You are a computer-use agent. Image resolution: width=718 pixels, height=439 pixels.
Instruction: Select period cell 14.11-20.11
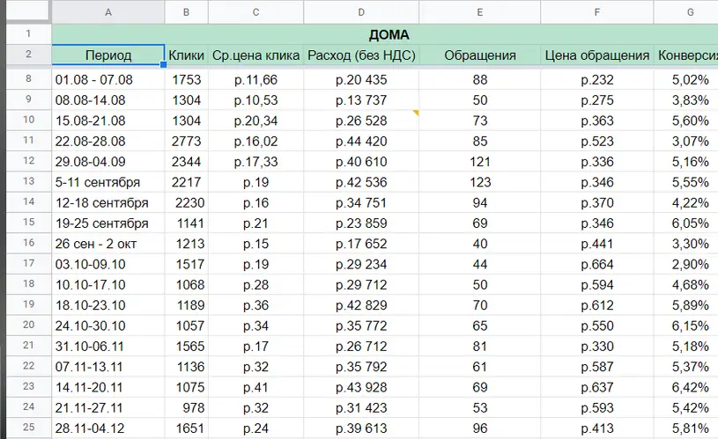[108, 387]
